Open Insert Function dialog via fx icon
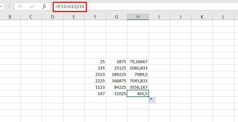238x122 pixels. pos(44,6)
